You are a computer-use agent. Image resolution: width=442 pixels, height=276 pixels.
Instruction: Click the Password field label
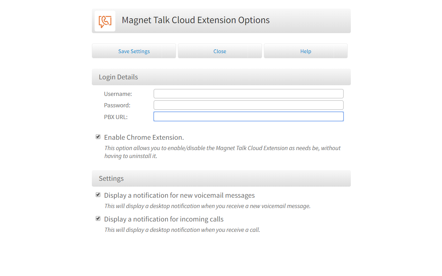coord(117,105)
